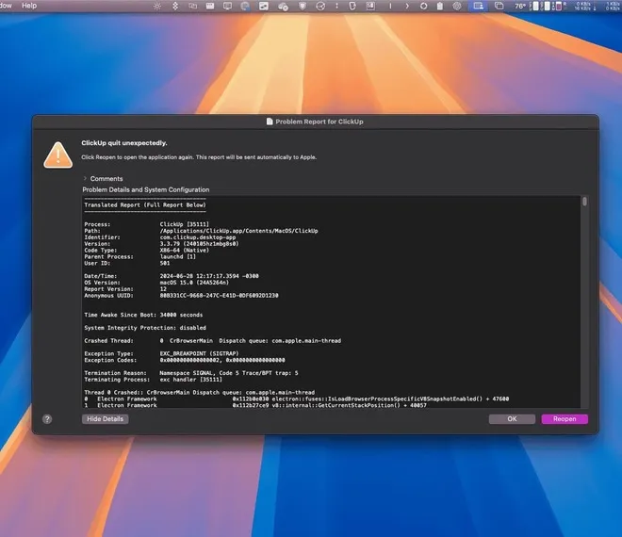
Task: Open the monitor display icon in menu bar
Action: (227, 6)
